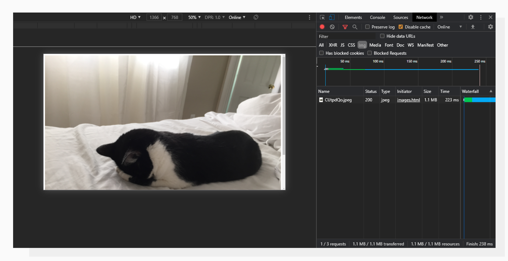Disable the Disable cache checkbox
This screenshot has width=508, height=261.
401,27
